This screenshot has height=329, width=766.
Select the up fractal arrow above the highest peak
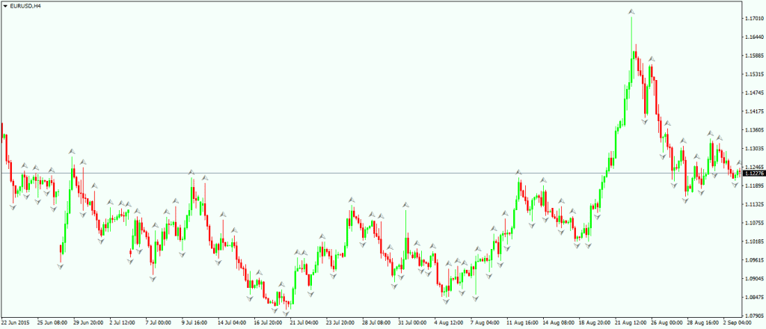coord(631,10)
